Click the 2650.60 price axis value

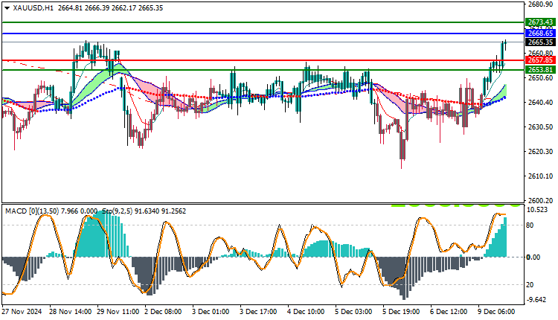click(541, 78)
